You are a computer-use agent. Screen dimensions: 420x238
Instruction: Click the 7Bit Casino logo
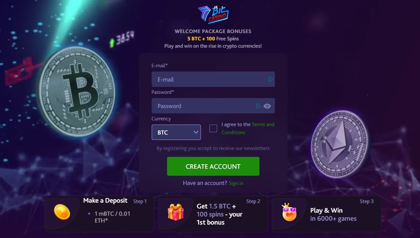[213, 15]
